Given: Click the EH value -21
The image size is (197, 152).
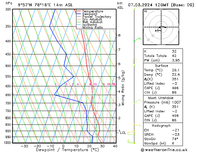Looking at the screenshot, I should click(x=175, y=130).
